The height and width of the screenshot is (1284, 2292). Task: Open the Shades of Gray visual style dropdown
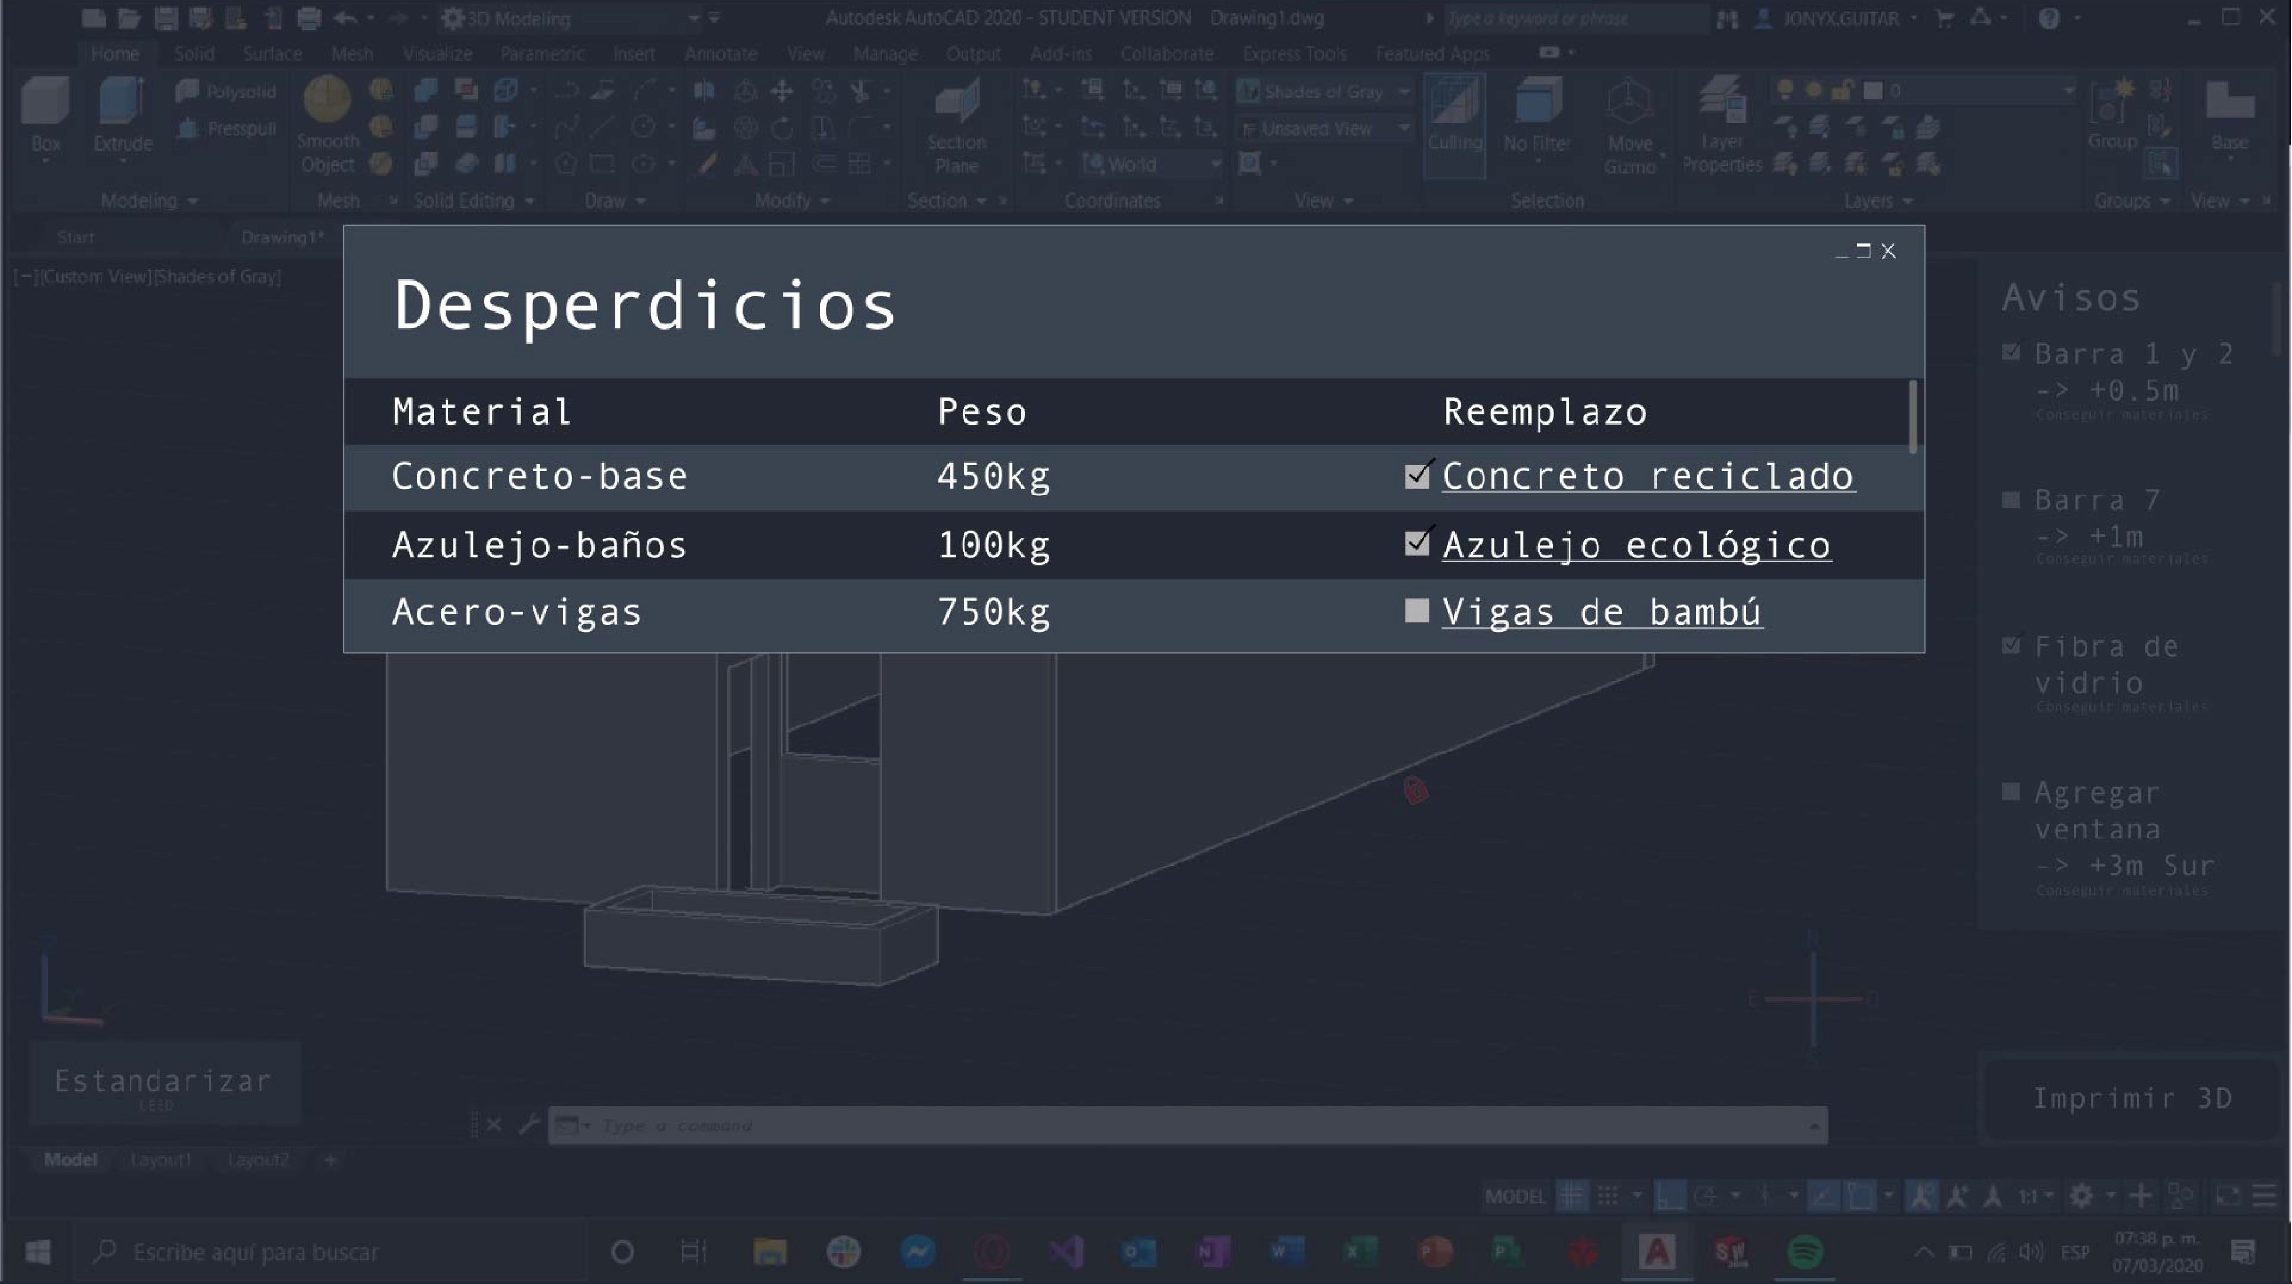pos(1325,92)
